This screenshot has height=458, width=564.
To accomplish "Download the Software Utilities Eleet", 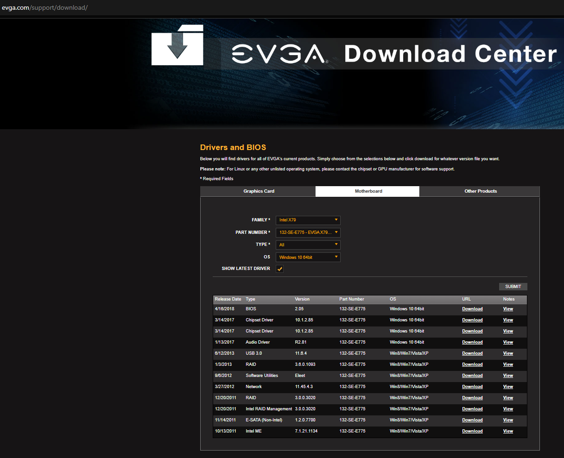I will [472, 376].
